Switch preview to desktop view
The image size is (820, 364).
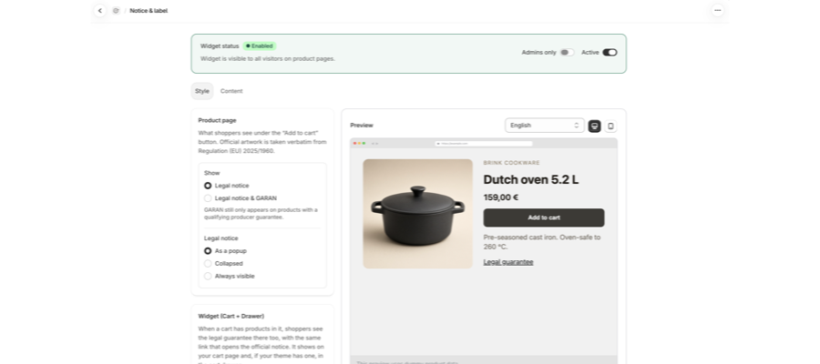[594, 126]
